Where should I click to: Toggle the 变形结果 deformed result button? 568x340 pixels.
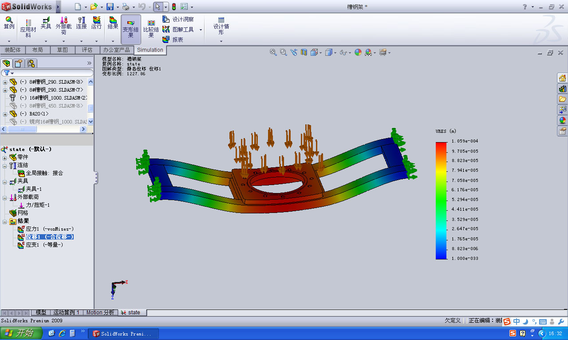point(131,29)
